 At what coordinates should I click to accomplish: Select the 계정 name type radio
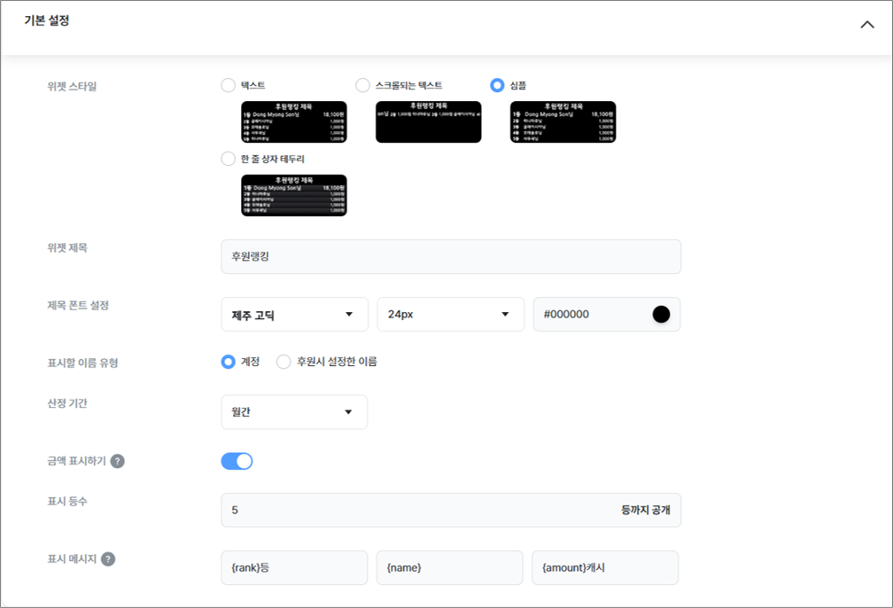click(228, 362)
